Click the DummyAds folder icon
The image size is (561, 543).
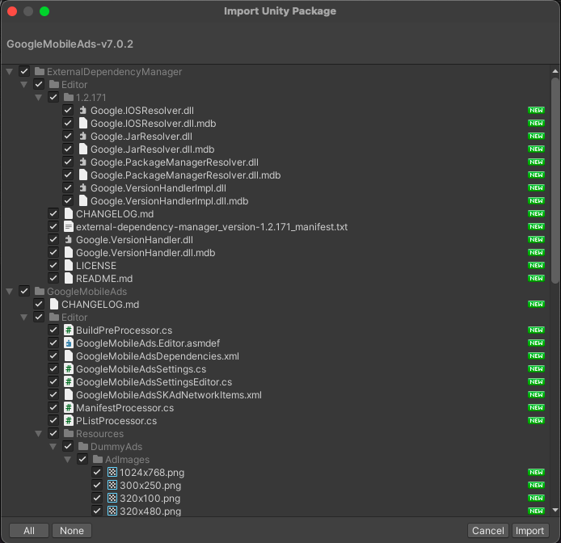pos(83,446)
